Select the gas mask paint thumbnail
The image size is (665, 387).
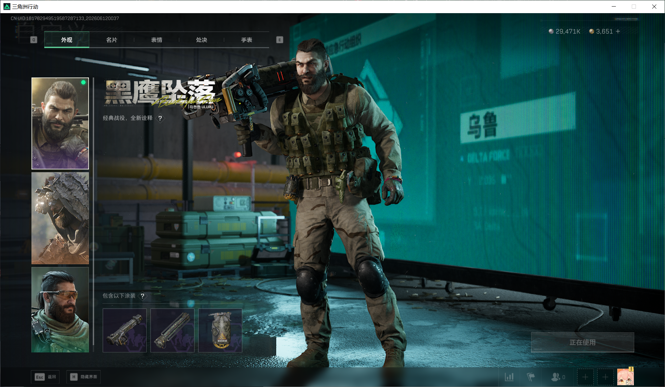click(220, 330)
